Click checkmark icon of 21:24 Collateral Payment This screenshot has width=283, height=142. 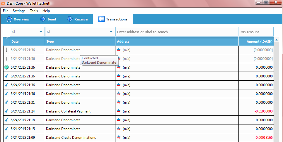point(6,111)
